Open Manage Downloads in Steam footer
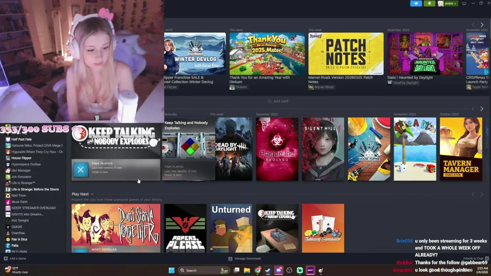The width and height of the screenshot is (491, 276). pyautogui.click(x=244, y=258)
